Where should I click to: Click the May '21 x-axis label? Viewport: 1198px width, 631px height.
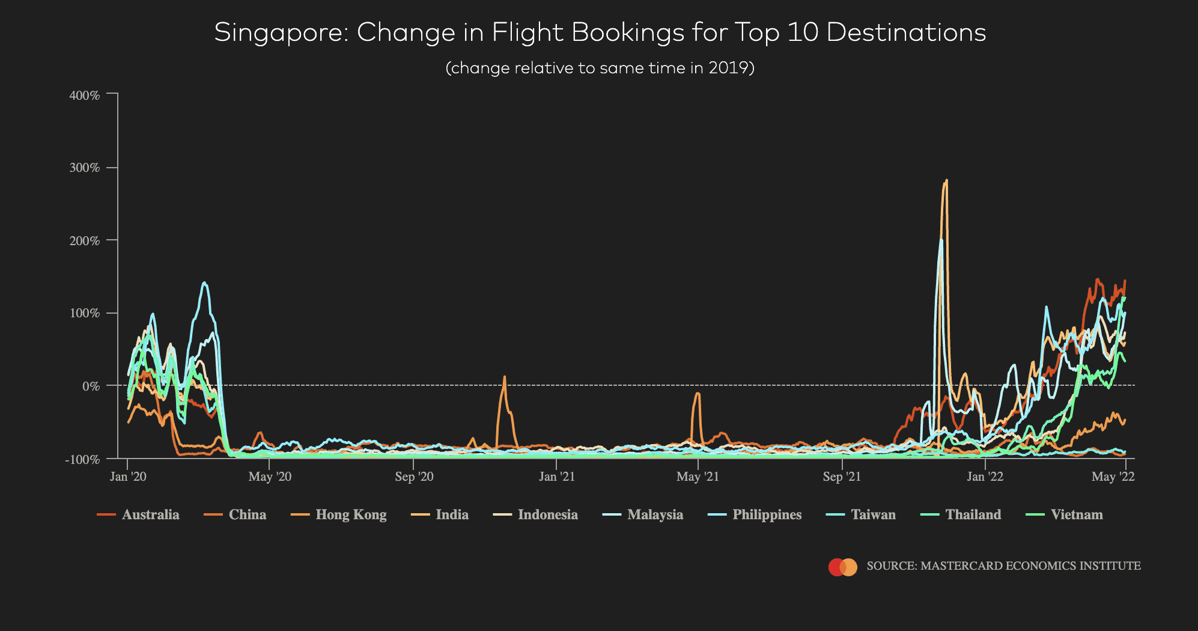point(698,477)
